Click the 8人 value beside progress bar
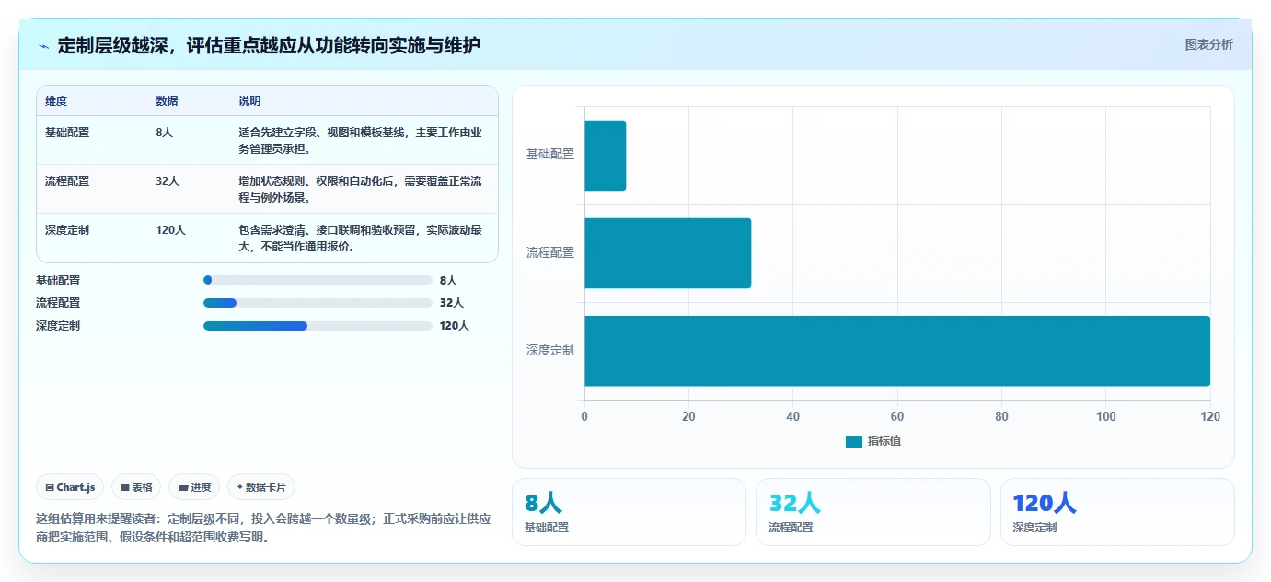 (448, 281)
